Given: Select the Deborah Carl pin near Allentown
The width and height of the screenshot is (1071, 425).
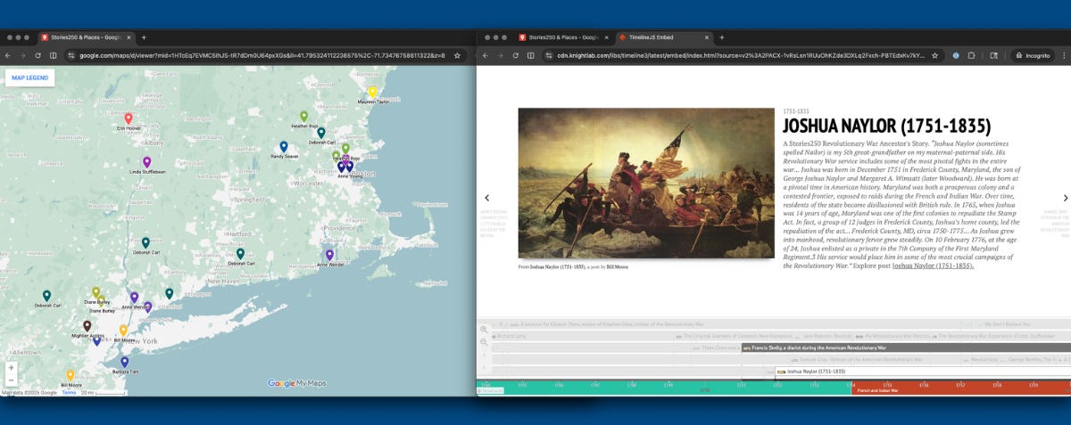Looking at the screenshot, I should coord(46,296).
